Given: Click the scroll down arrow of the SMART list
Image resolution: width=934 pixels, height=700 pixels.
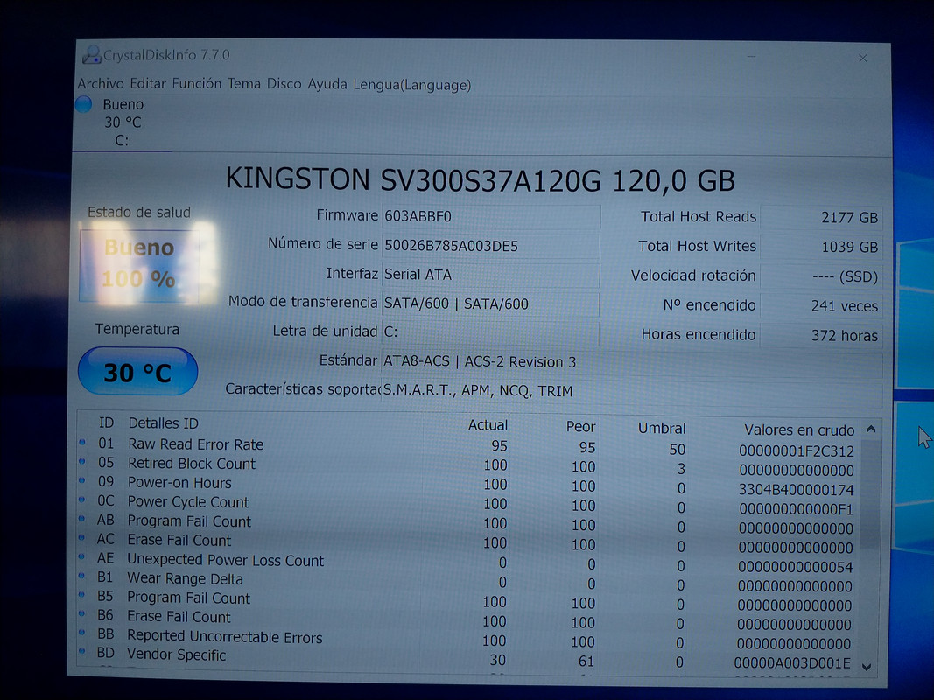Looking at the screenshot, I should (x=867, y=668).
